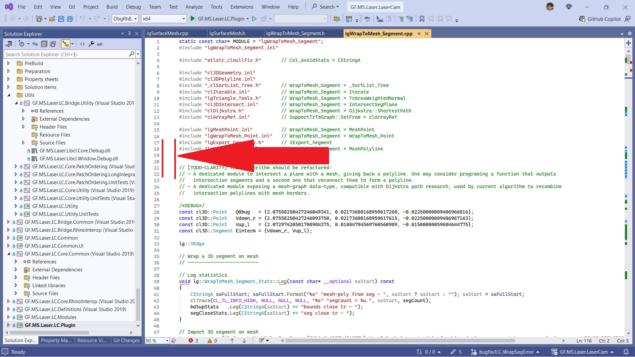Switch to lgWrapToMesh_Segment.h tab
635x357 pixels.
coord(295,33)
